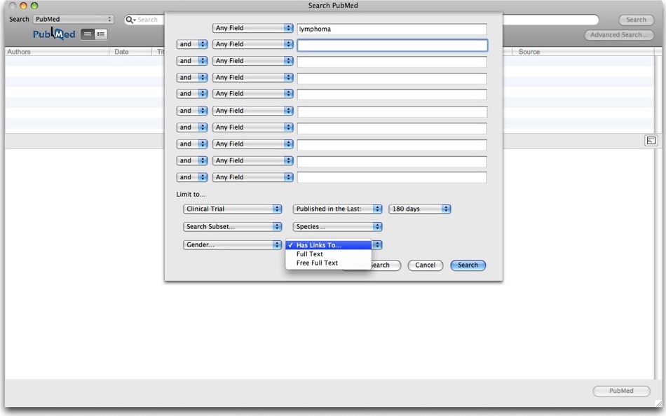Screen dimensions: 666x416
Task: Click the magnifier icon in toolbar search field
Action: 130,20
